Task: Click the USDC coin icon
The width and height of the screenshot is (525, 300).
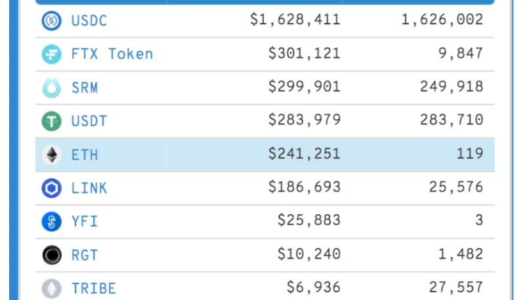Action: click(x=52, y=21)
